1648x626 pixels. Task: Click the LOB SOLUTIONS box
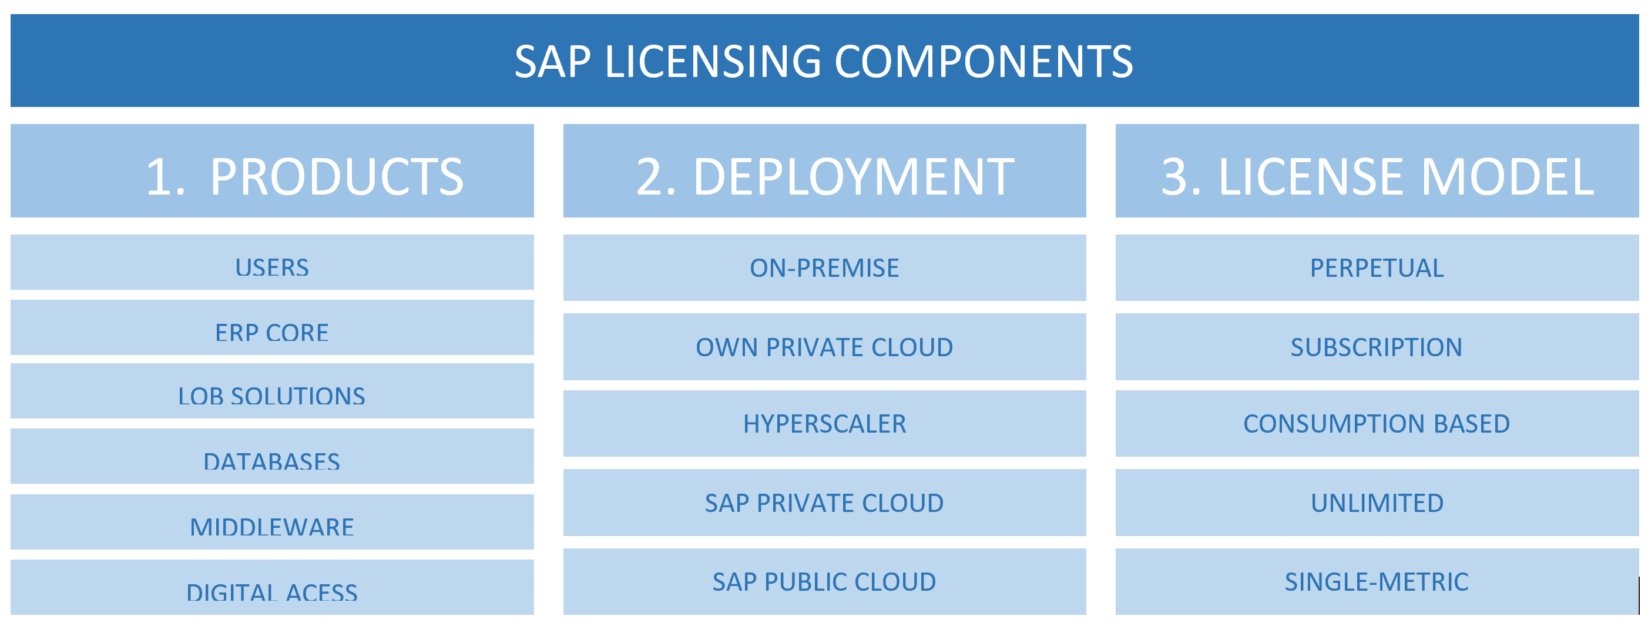(271, 397)
